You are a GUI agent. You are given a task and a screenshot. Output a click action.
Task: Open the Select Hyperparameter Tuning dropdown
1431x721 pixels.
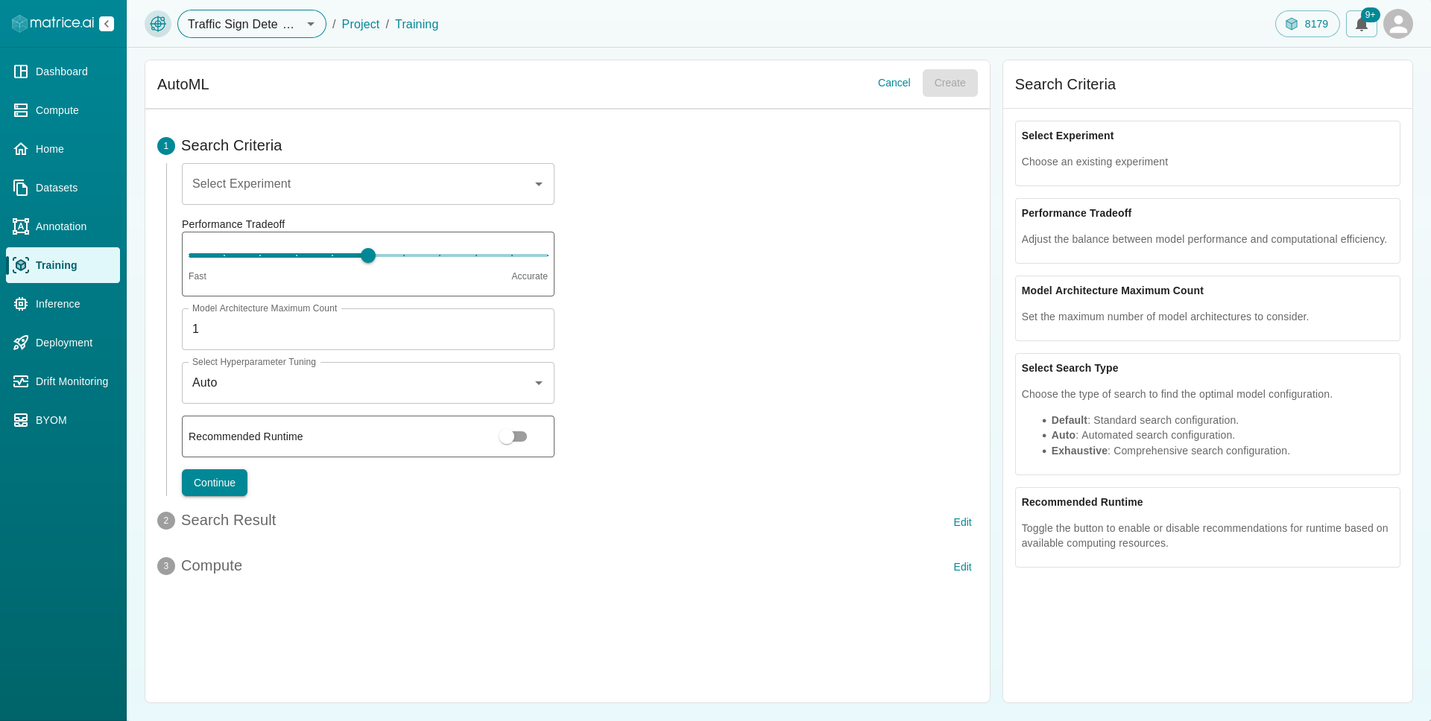tap(368, 383)
